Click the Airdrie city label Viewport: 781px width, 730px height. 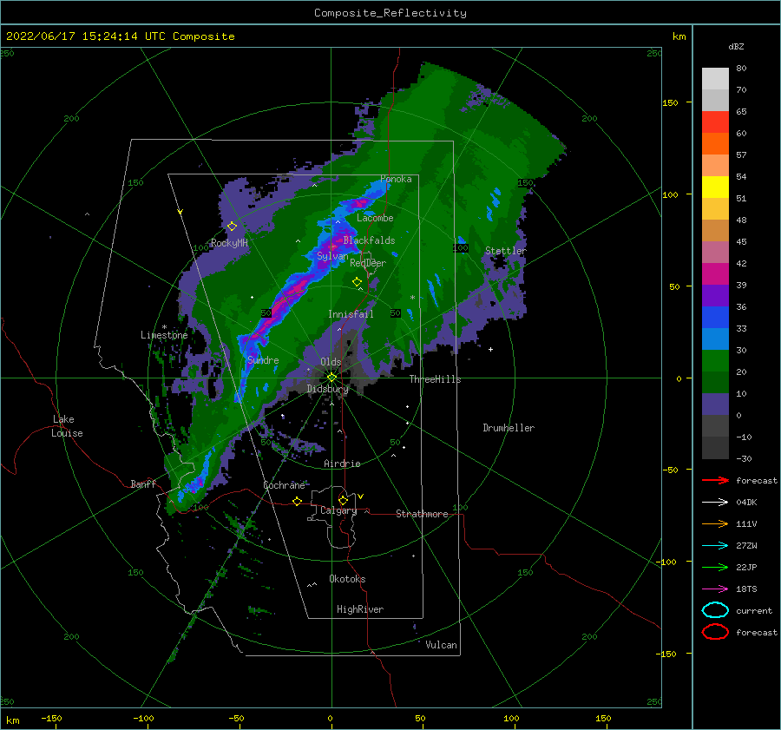point(342,464)
